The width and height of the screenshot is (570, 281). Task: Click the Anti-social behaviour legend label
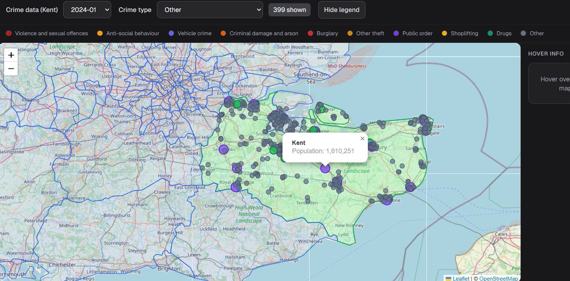click(133, 33)
